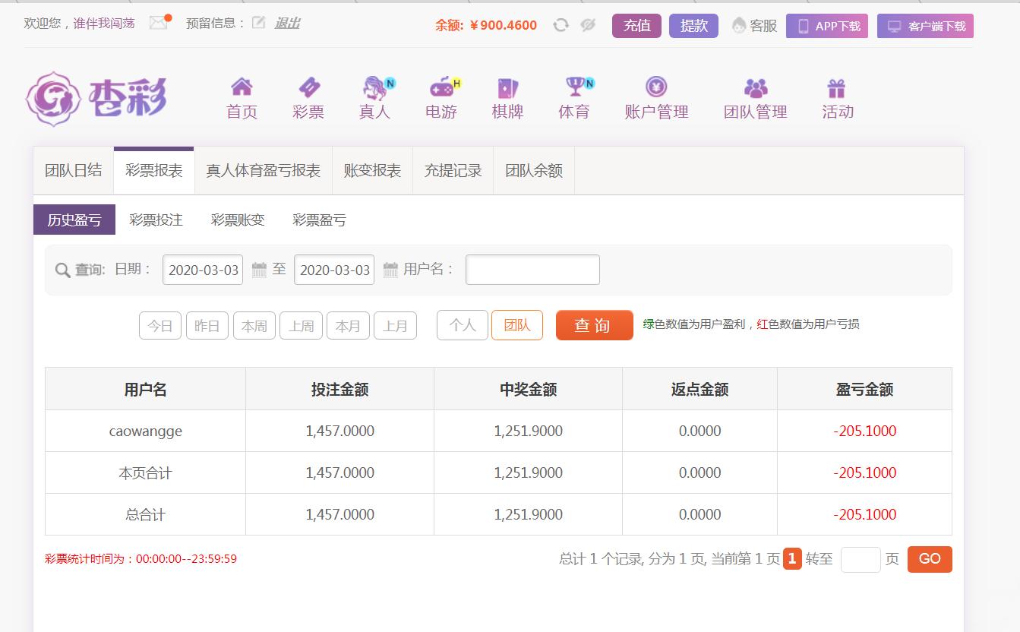Click the orange 查询 search button
This screenshot has width=1020, height=632.
click(x=594, y=325)
